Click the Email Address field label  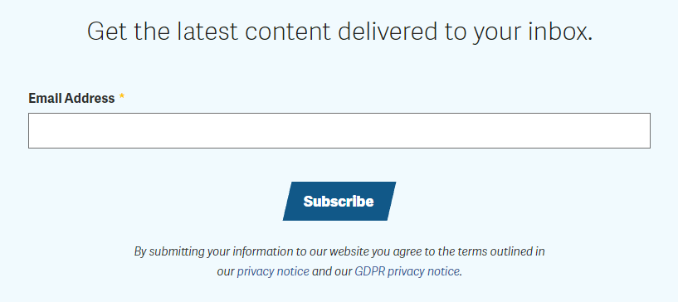71,98
